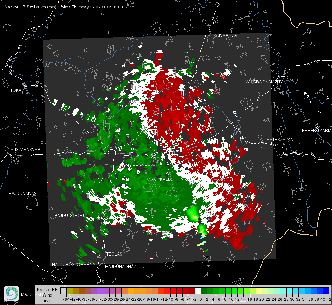Click the swirl weather logo icon
332x305 pixels.
12,293
